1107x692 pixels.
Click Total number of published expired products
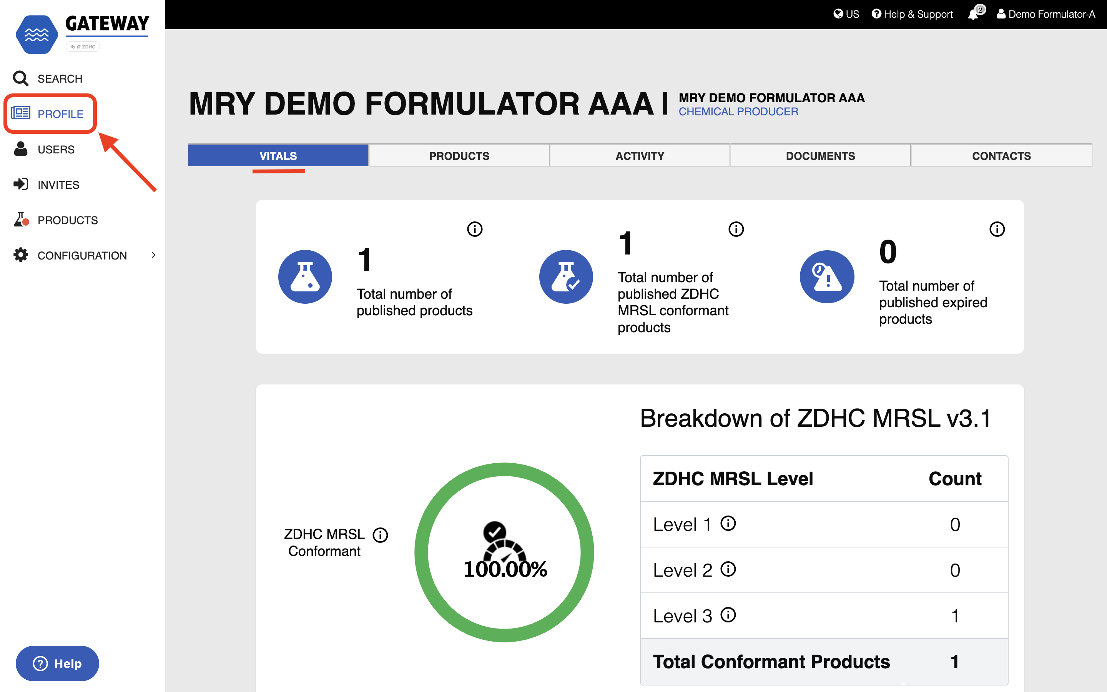(933, 302)
